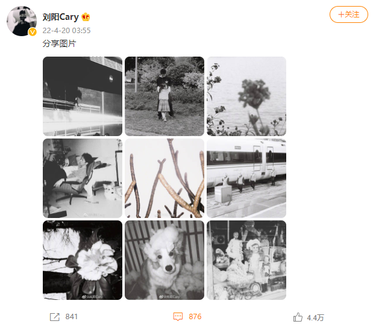Open 刘阳Cary profile avatar

pos(22,21)
